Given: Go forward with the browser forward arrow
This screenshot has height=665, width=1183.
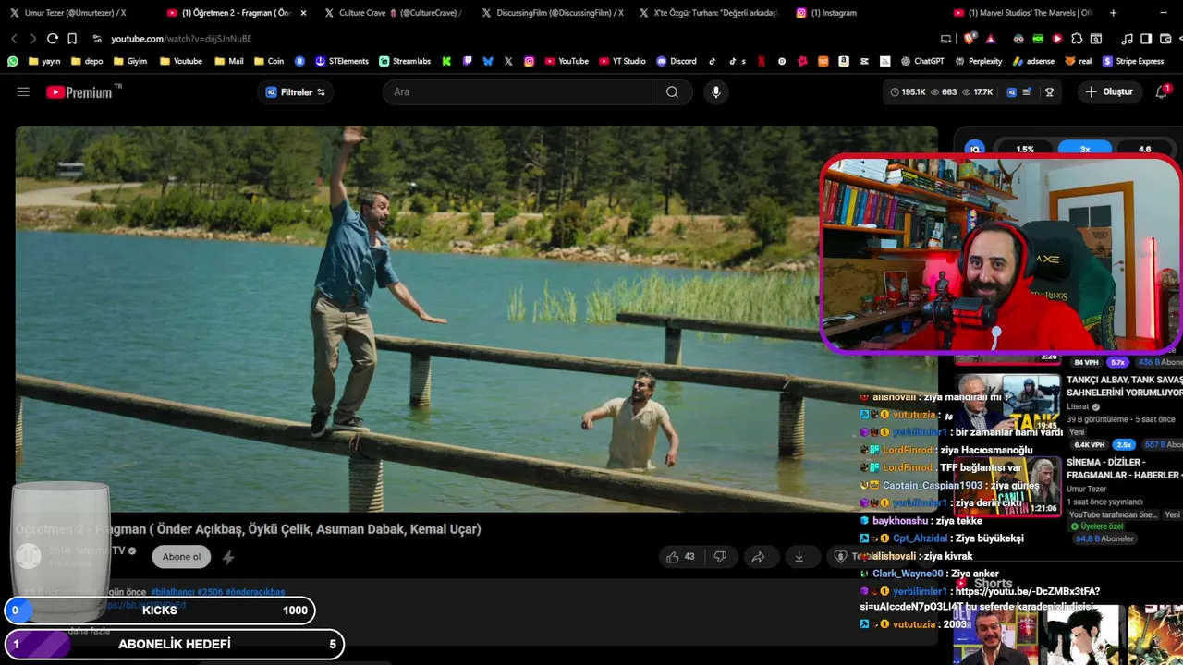Looking at the screenshot, I should [x=33, y=39].
